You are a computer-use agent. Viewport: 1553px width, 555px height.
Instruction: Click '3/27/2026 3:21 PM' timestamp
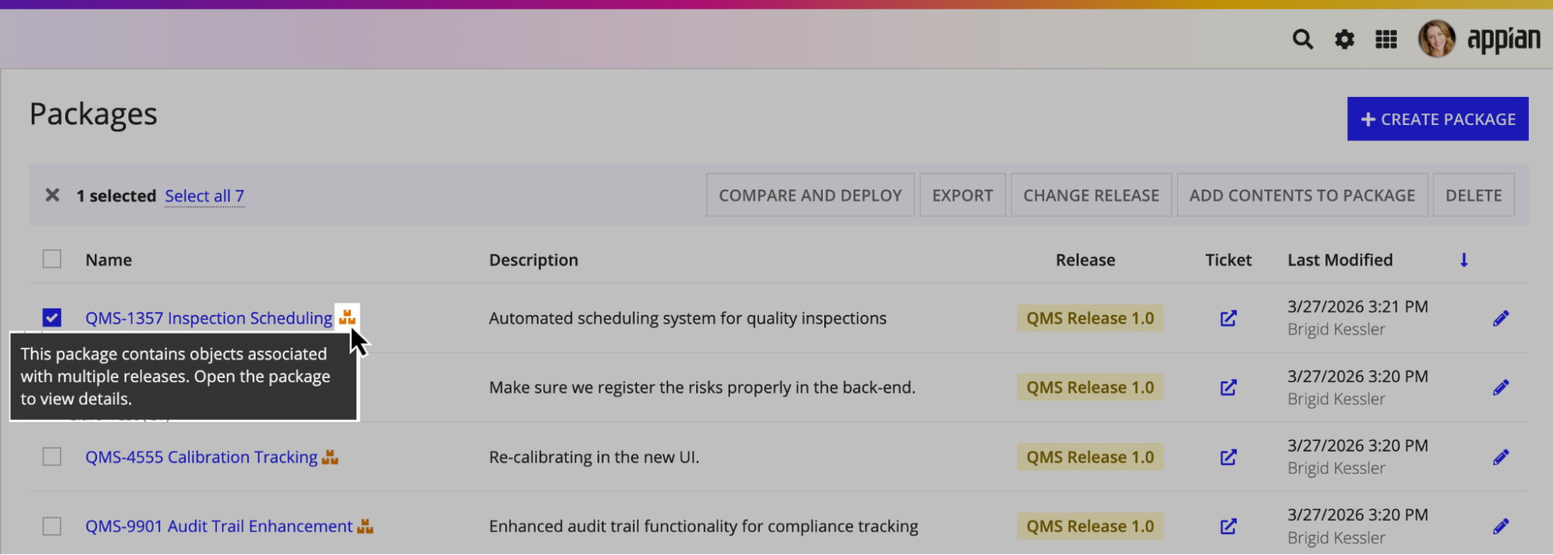tap(1357, 307)
